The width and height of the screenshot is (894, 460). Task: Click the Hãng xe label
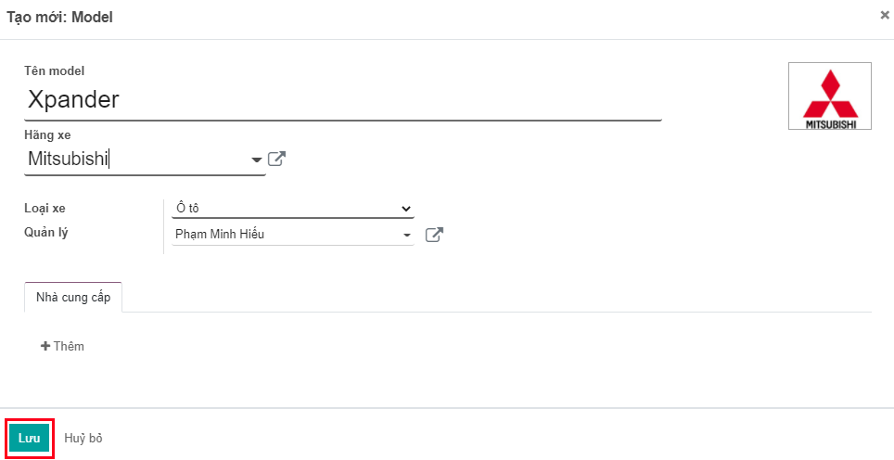coord(47,135)
